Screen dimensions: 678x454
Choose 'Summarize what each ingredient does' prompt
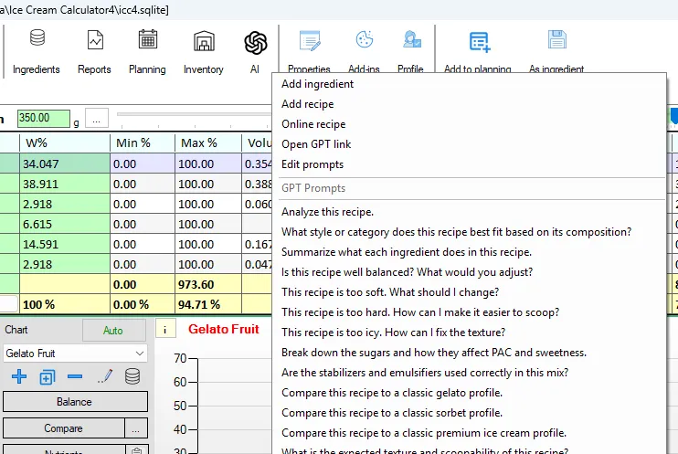coord(469,252)
